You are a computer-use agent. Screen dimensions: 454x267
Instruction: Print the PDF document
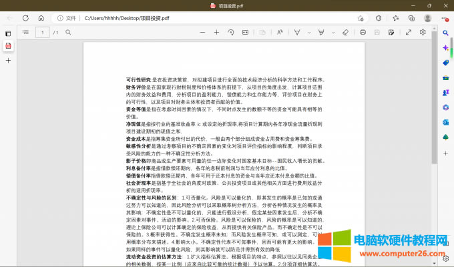(363, 32)
